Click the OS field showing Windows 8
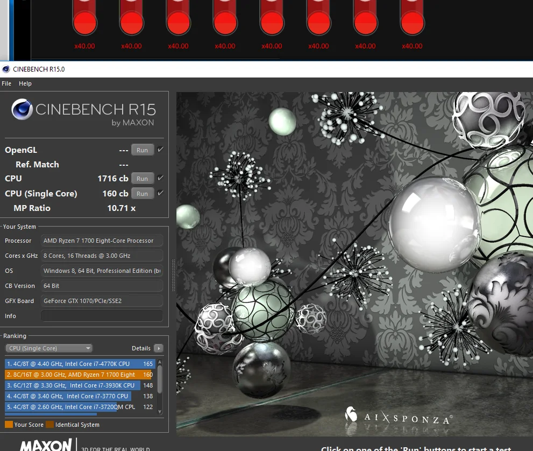533x451 pixels. pos(102,271)
